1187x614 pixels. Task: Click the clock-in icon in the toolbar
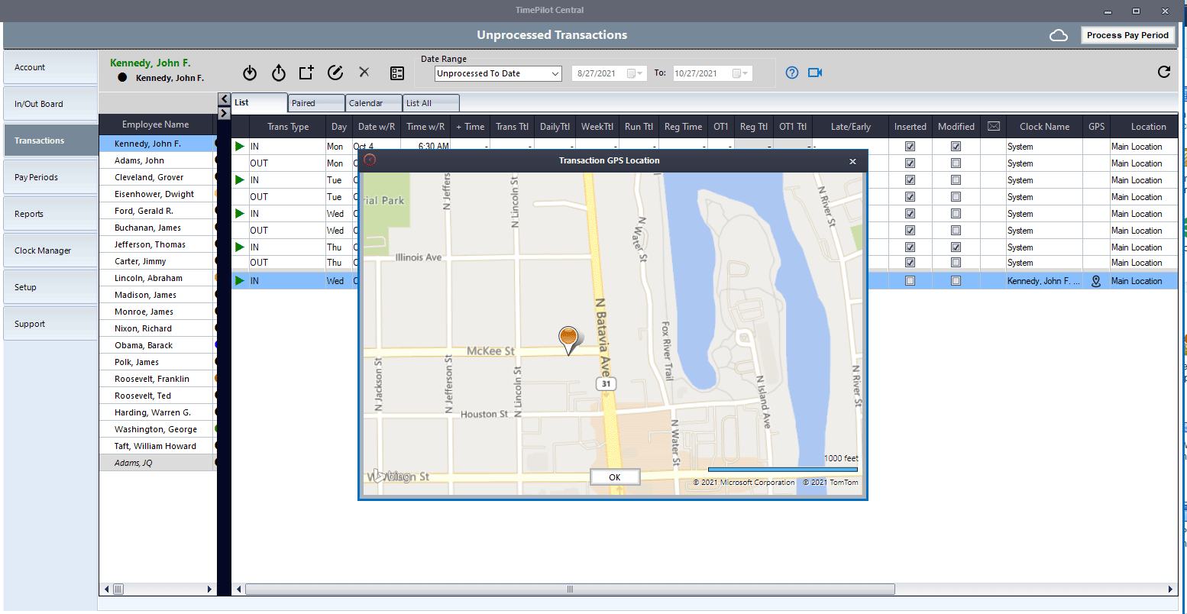tap(250, 73)
